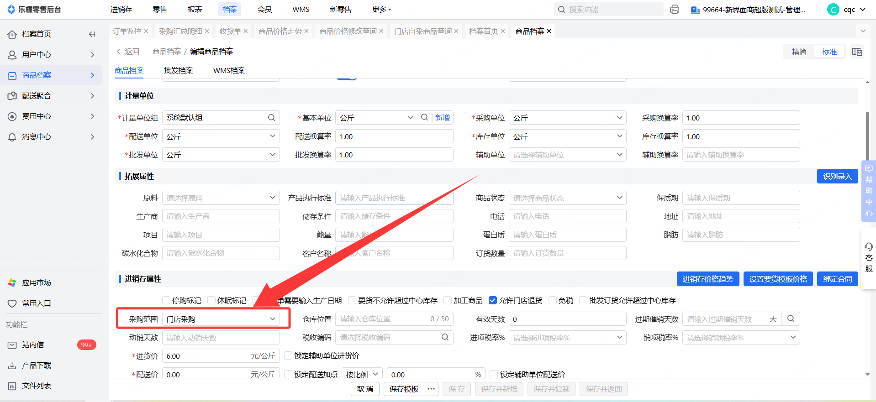Image resolution: width=876 pixels, height=402 pixels.
Task: Click the 绑定合同 button
Action: (837, 279)
